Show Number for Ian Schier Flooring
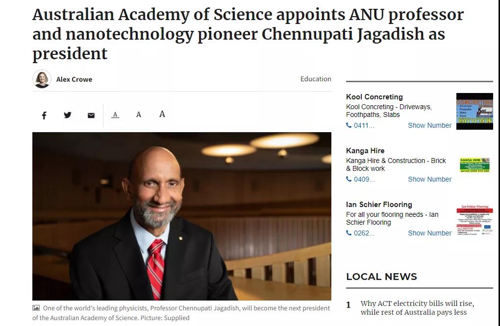 pyautogui.click(x=429, y=233)
